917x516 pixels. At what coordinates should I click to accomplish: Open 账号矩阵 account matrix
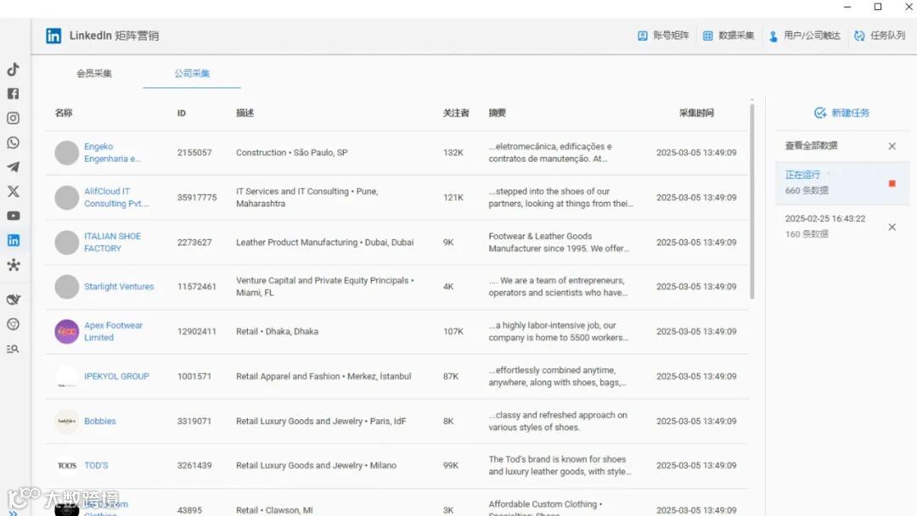click(663, 36)
